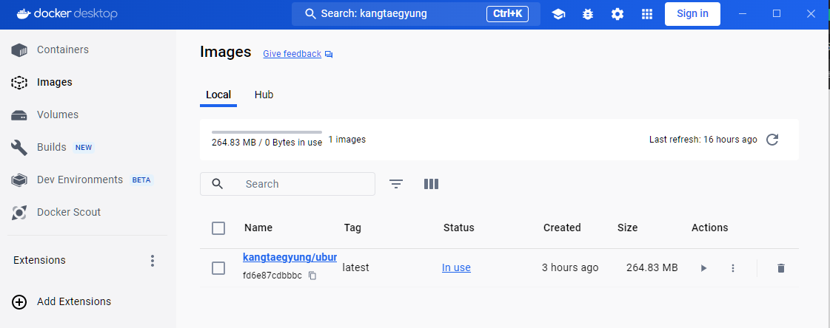Delete the image with trash icon

point(781,268)
